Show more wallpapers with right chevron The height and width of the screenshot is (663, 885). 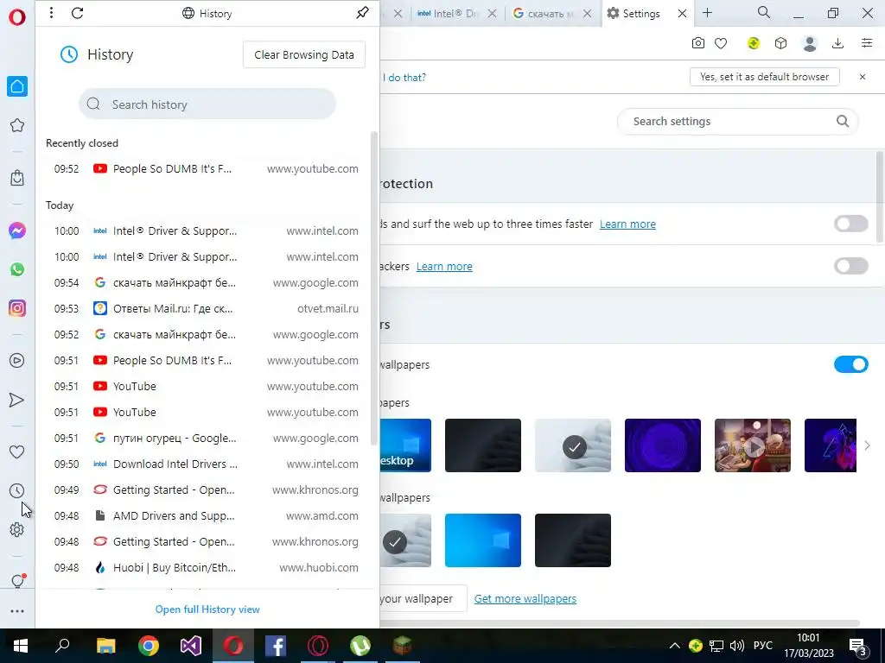(x=867, y=445)
